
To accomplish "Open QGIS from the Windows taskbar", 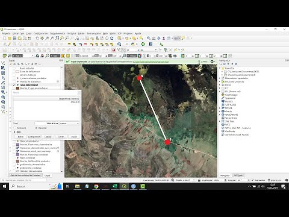I will (x=124, y=186).
